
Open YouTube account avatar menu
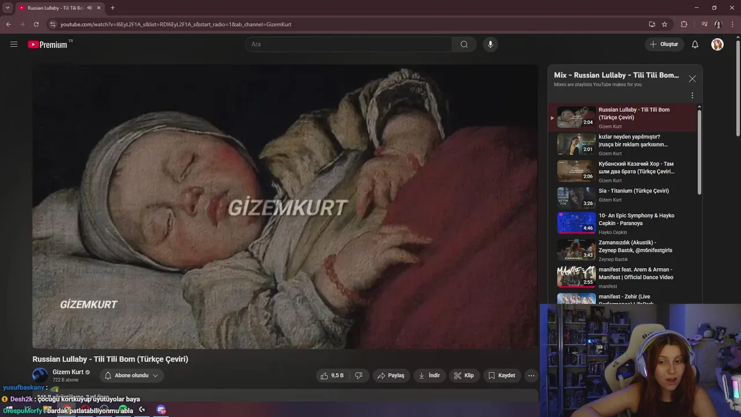(x=717, y=44)
